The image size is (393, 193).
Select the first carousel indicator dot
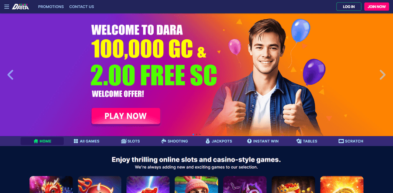click(193, 134)
